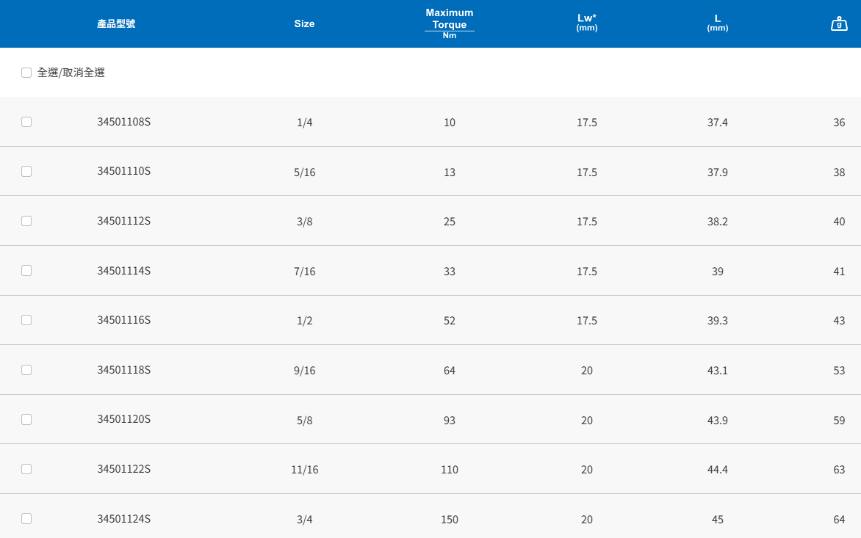Click the 全選/取消全選 label text

pos(71,73)
